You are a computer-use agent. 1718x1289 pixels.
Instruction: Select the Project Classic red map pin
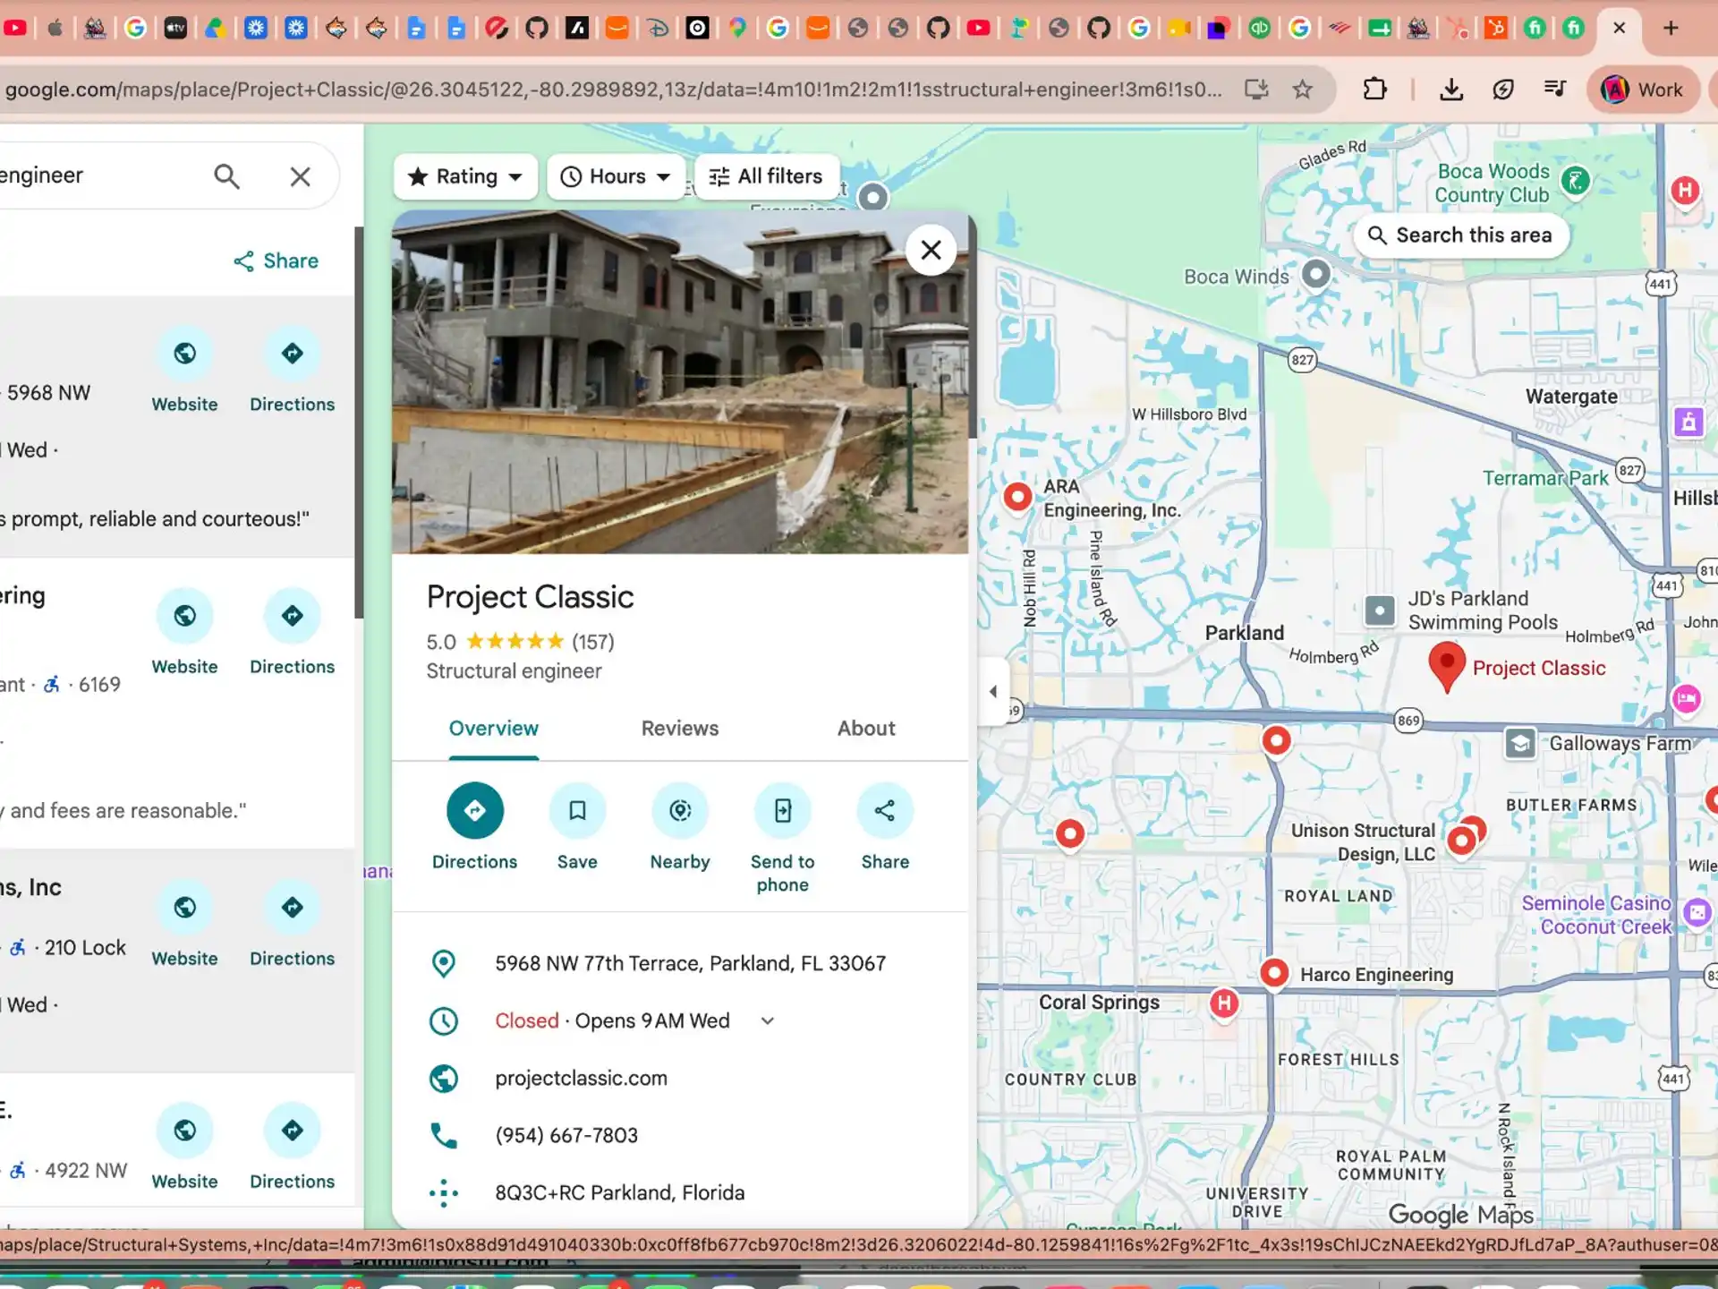[x=1447, y=667]
